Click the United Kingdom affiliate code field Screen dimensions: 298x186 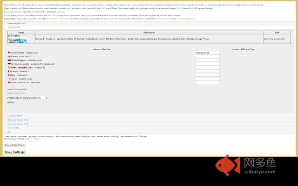[x=208, y=60]
